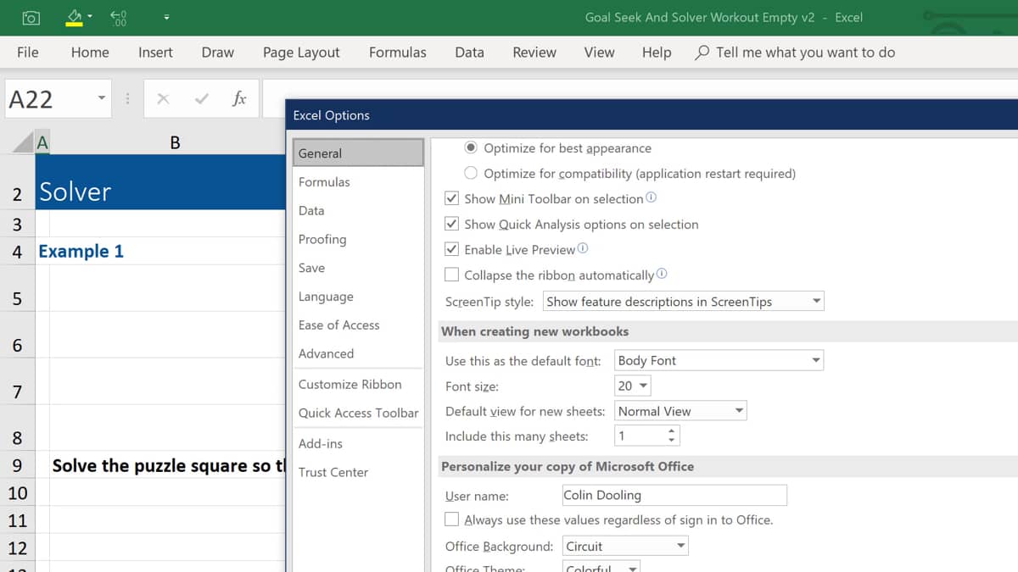Screen dimensions: 1018x572
Task: Click the Insert Function fx icon
Action: click(239, 99)
